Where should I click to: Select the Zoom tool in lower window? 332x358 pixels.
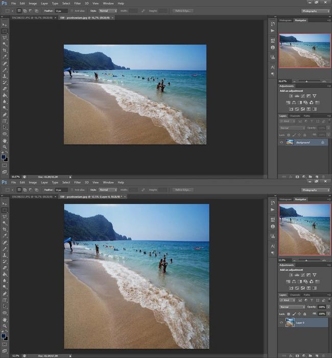point(5,326)
